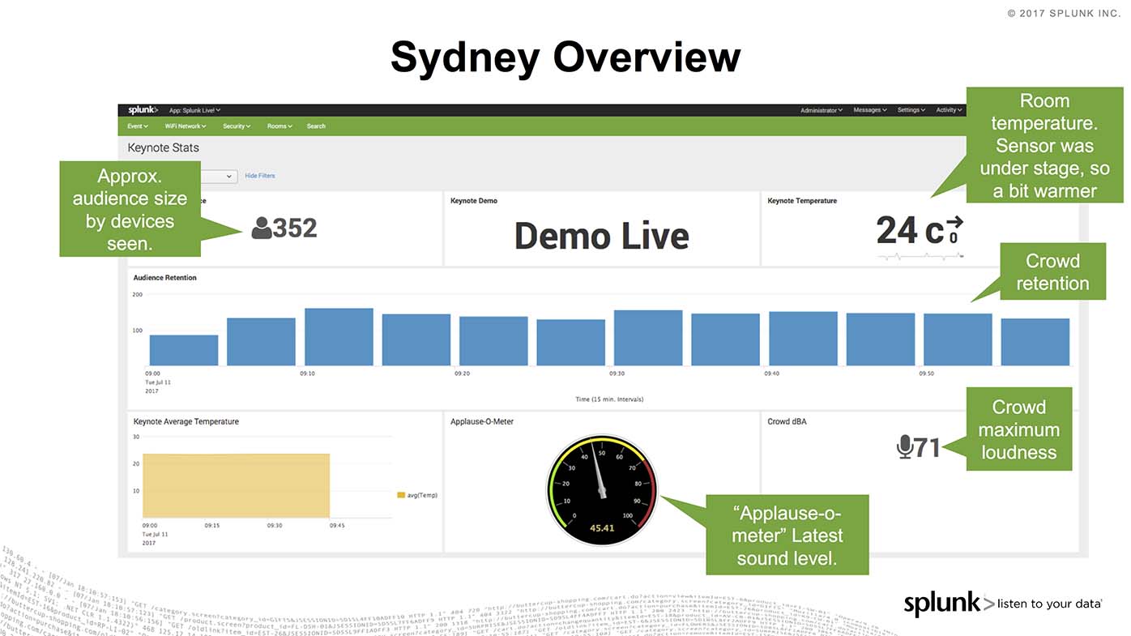The width and height of the screenshot is (1131, 636).
Task: Click the 352 audience count value
Action: click(295, 228)
